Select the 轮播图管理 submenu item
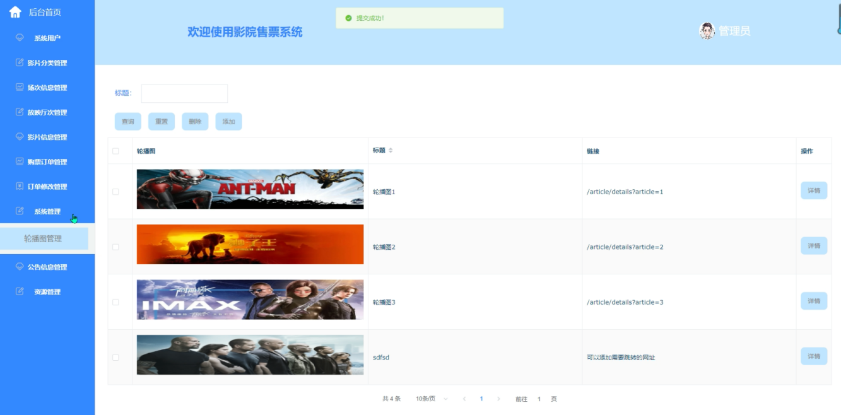Screen dimensions: 841x415 click(x=44, y=238)
